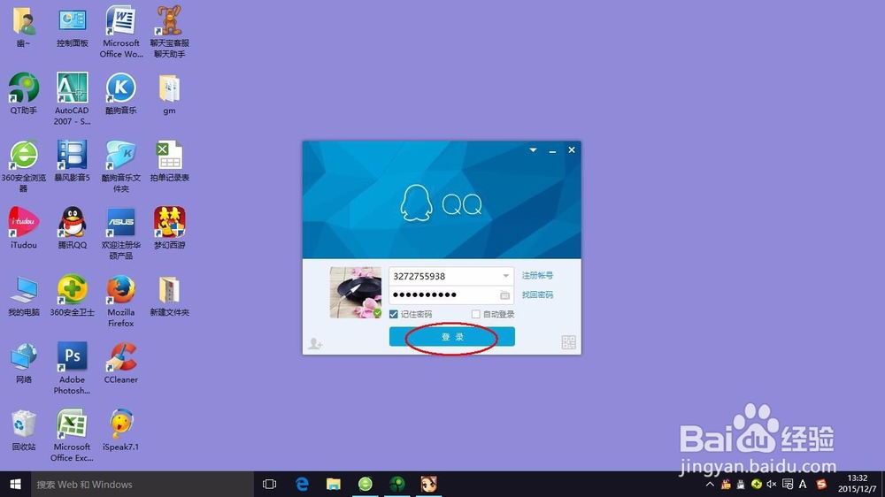Select the Microsoft Office Excel shortcut
885x497 pixels.
[73, 435]
